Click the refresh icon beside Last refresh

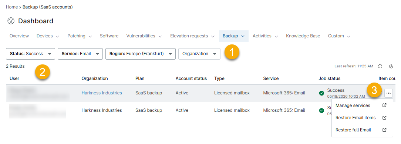tap(380, 66)
